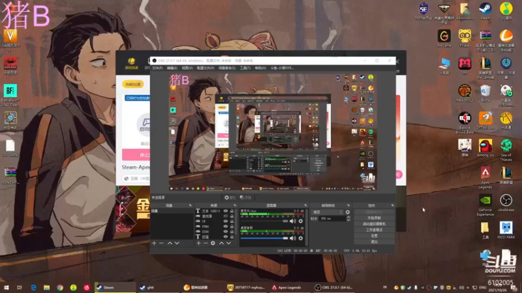
Task: Click Studio Mode button in OBS controls
Action: (374, 230)
